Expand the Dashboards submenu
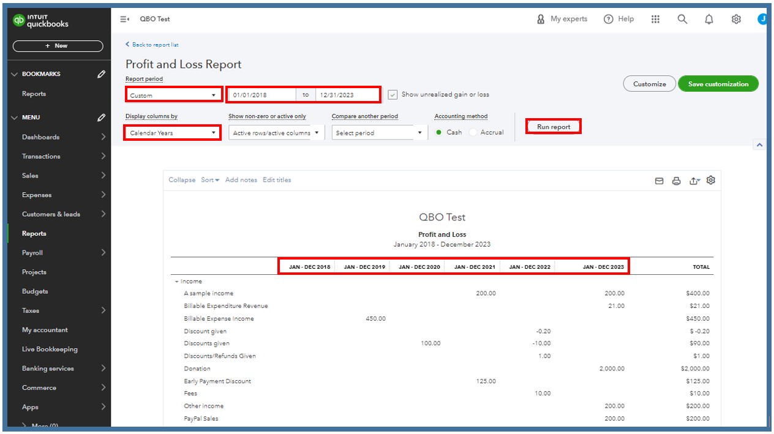The height and width of the screenshot is (434, 774). point(103,137)
